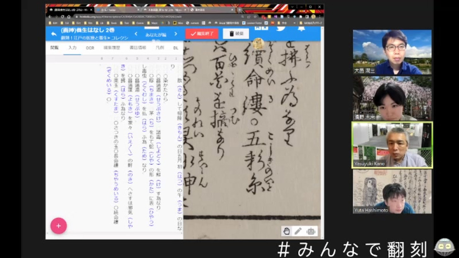Switch to the fourth browser tab
This screenshot has width=459, height=258.
coord(211,10)
